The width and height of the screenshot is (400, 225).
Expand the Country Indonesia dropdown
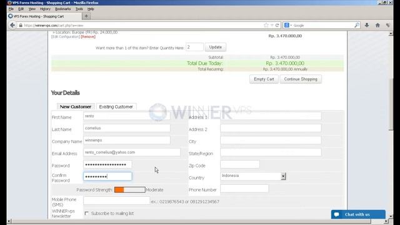(283, 176)
